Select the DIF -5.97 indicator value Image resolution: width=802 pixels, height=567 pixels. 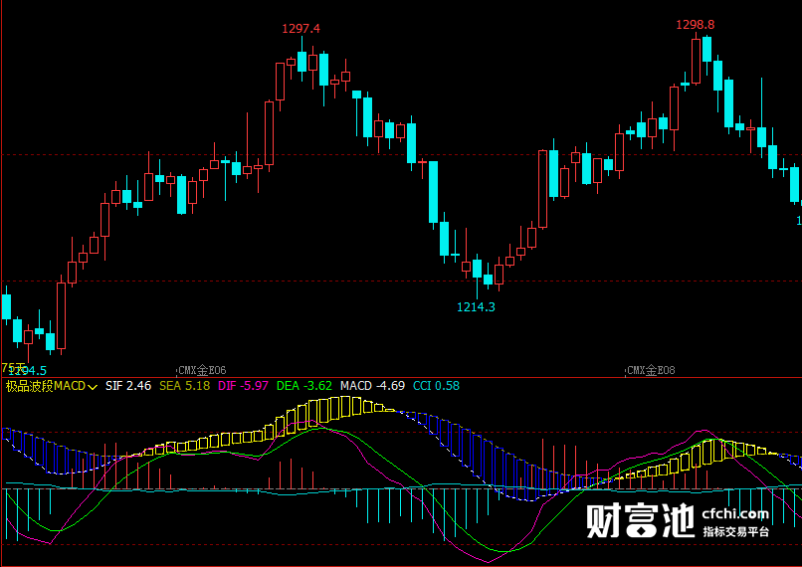click(x=243, y=386)
